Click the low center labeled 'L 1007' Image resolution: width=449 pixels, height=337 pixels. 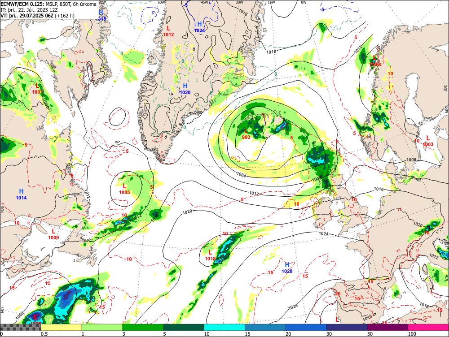37,88
